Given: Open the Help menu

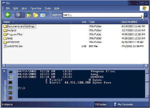Looking at the screenshot, I should pyautogui.click(x=57, y=8).
